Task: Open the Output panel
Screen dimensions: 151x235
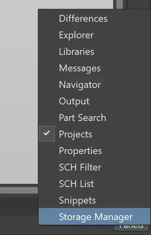Action: [x=94, y=101]
